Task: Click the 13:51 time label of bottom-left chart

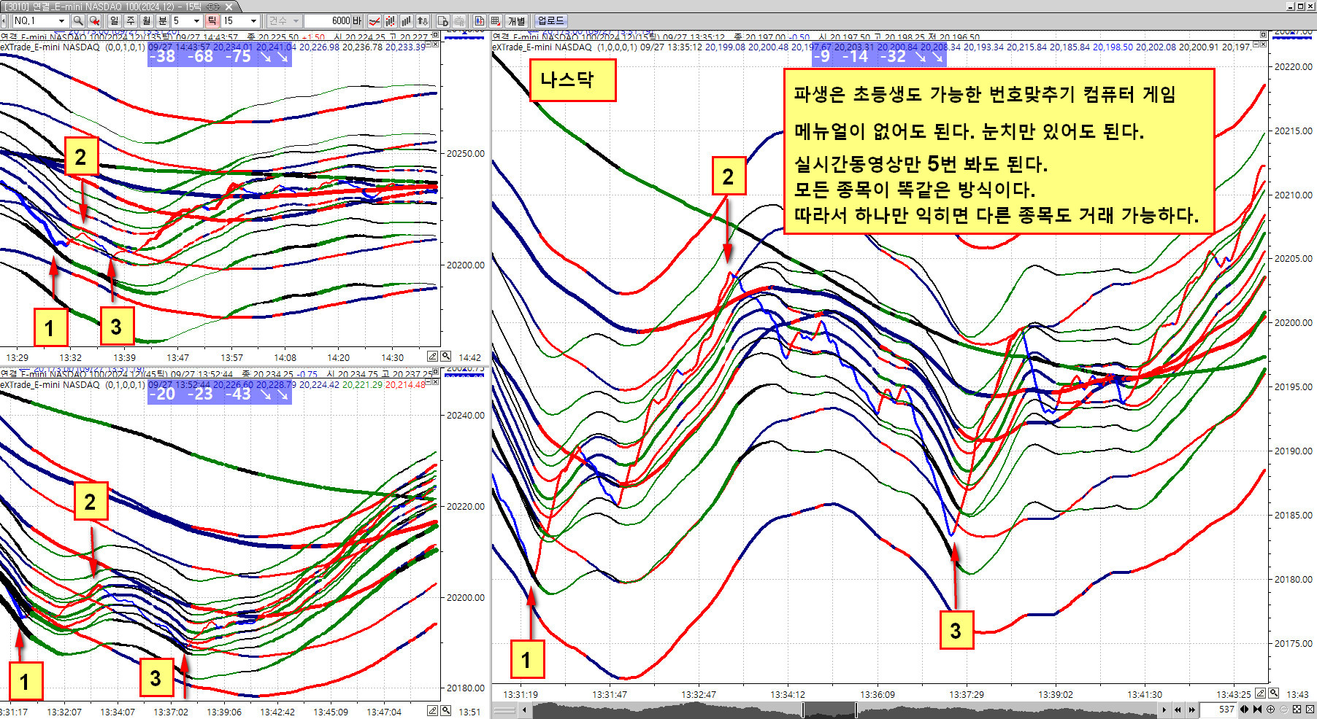Action: pos(469,712)
